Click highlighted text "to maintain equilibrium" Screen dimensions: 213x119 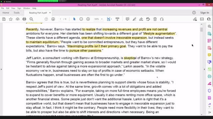(x=42, y=42)
